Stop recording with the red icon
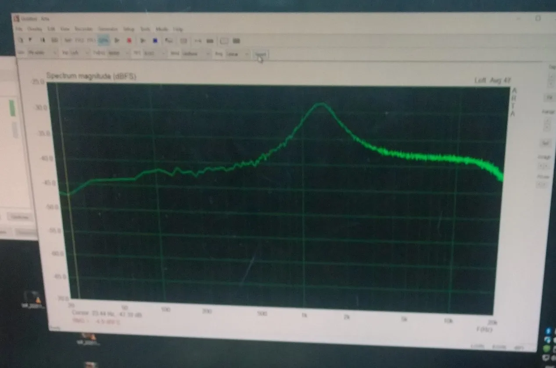 pos(129,40)
